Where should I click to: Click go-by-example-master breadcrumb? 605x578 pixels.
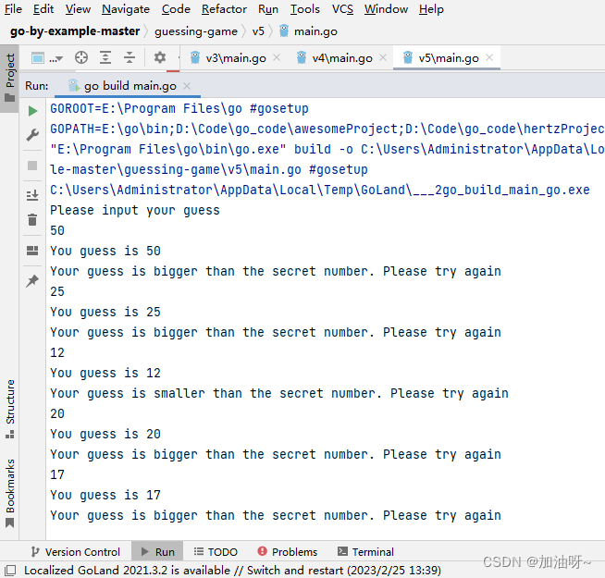click(x=75, y=31)
